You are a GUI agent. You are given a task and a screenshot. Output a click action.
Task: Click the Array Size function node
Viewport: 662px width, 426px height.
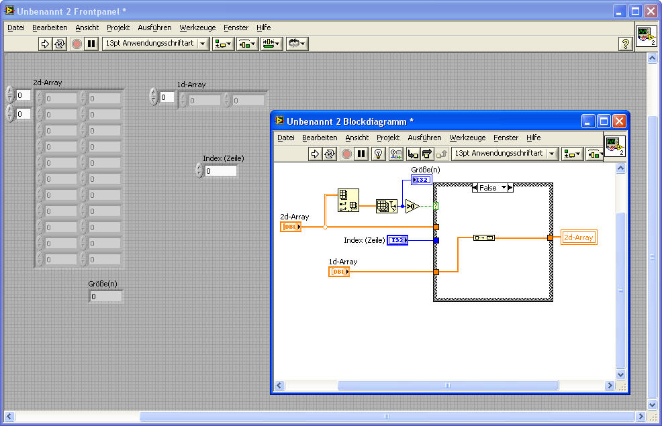click(x=386, y=206)
